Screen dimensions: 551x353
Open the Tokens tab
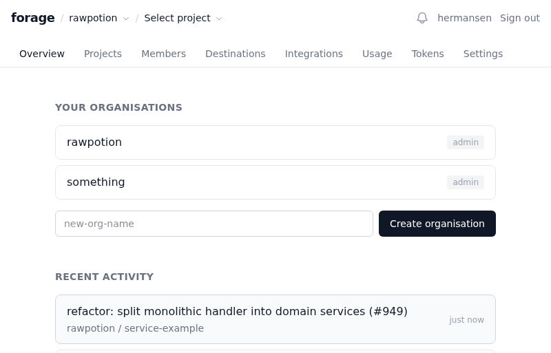point(428,54)
